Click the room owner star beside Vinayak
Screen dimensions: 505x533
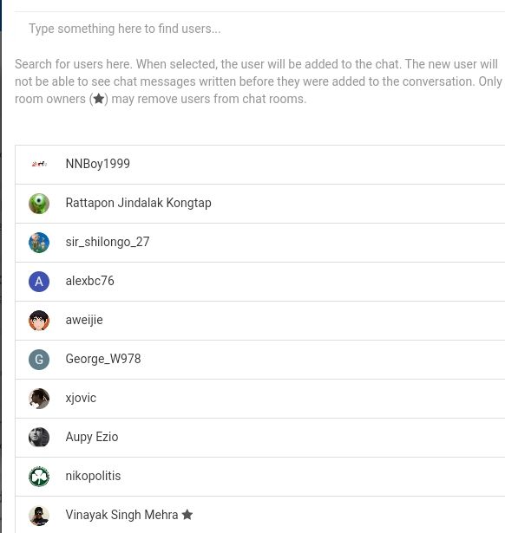click(x=187, y=515)
